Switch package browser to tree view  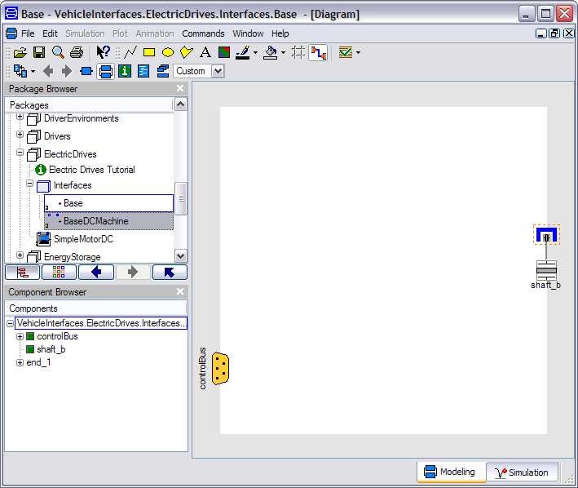(22, 273)
